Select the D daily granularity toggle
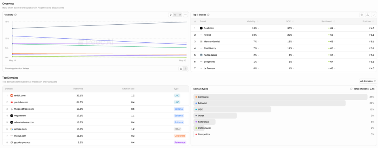Image resolution: width=378 pixels, height=148 pixels. pyautogui.click(x=171, y=15)
